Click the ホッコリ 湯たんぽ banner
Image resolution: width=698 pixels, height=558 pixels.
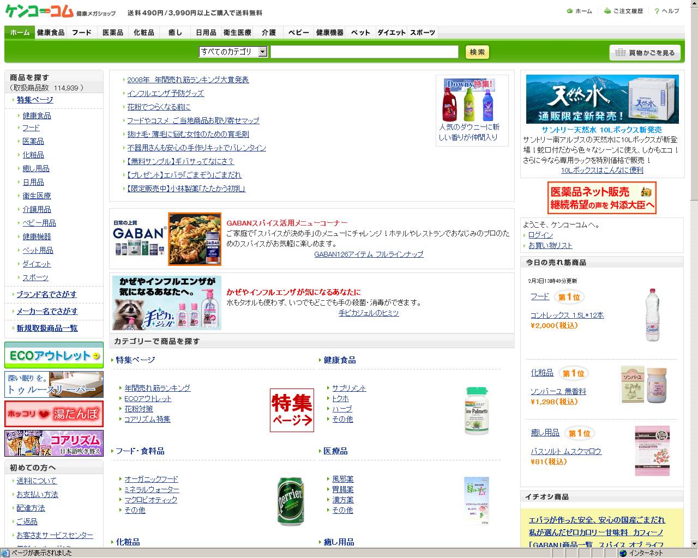click(x=54, y=414)
